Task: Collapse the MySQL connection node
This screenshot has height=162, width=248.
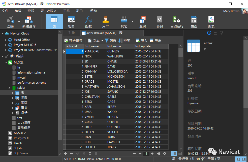Action: pyautogui.click(x=6, y=62)
